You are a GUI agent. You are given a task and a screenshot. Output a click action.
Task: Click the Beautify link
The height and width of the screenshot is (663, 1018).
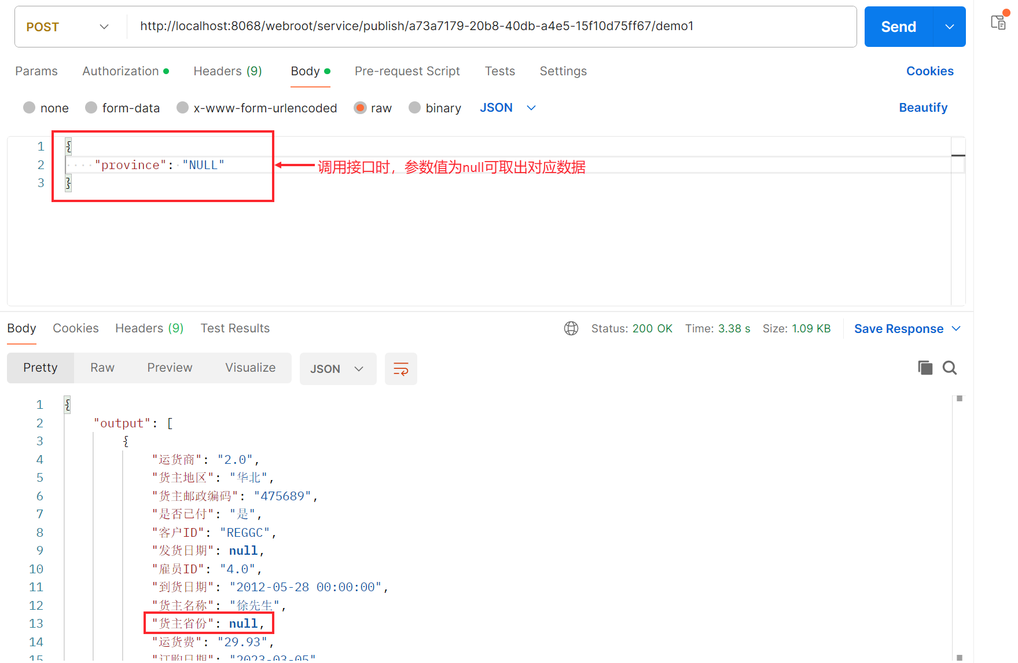click(923, 108)
